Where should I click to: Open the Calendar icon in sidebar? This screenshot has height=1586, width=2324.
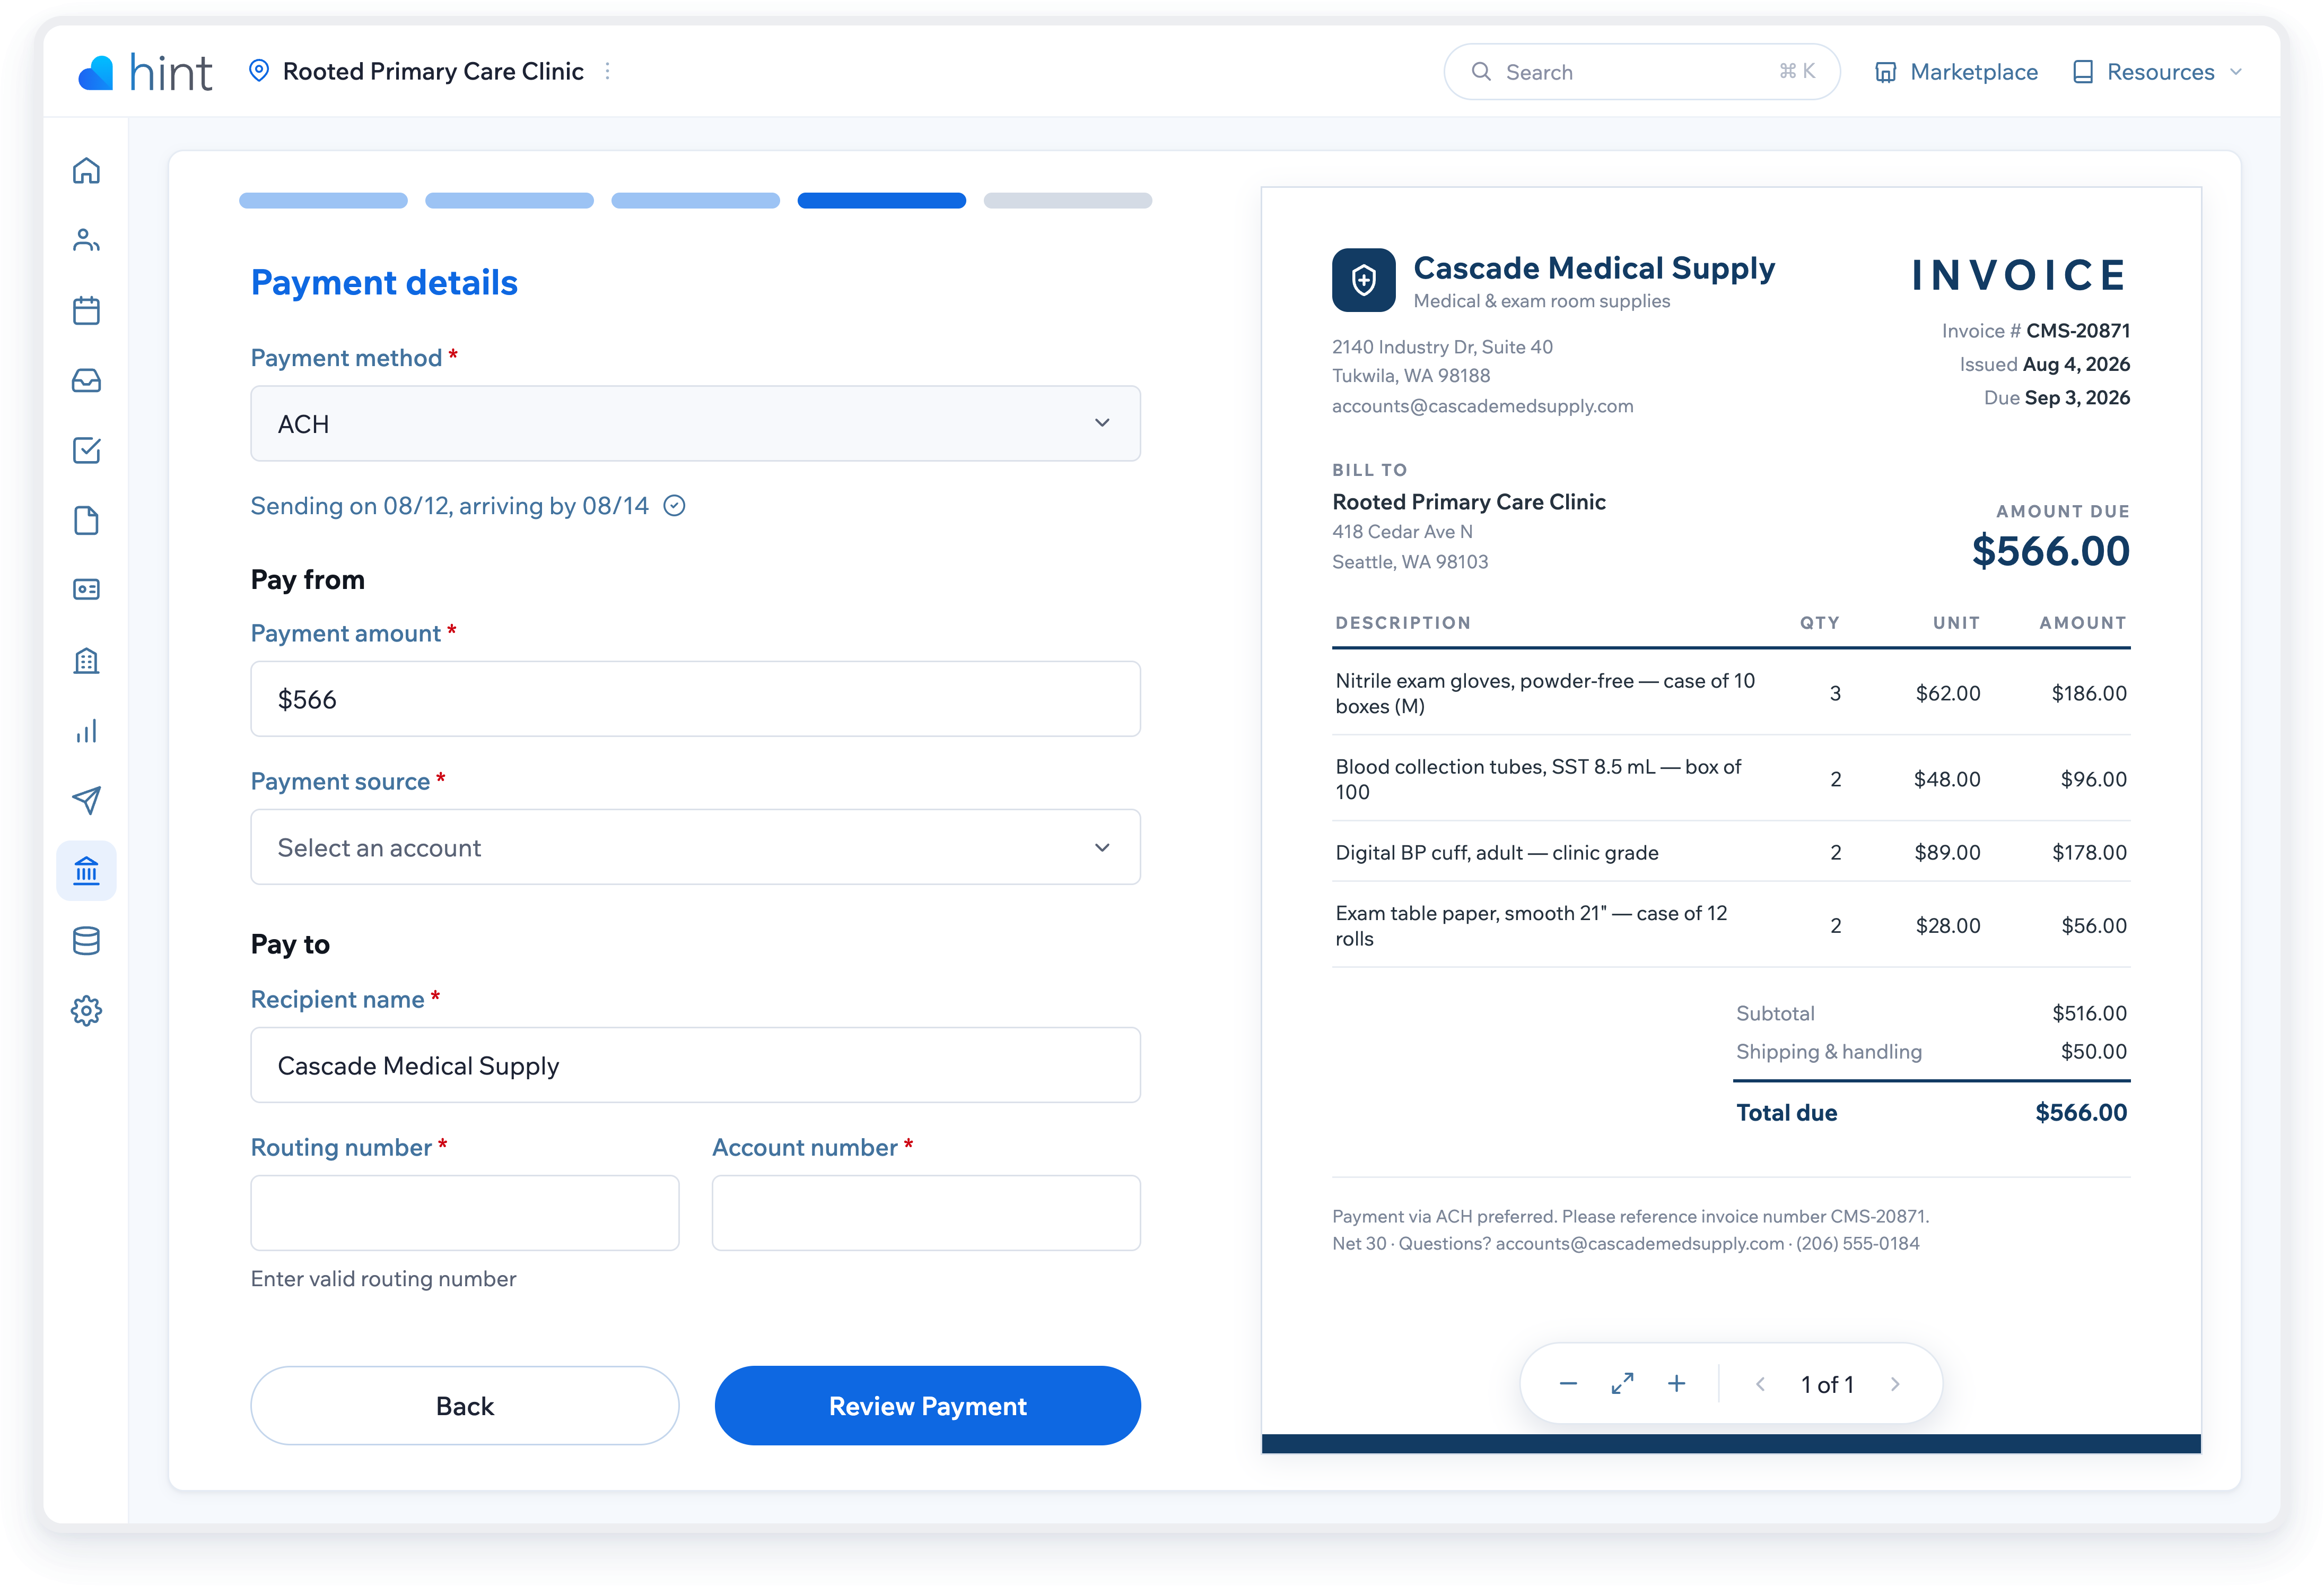(86, 310)
